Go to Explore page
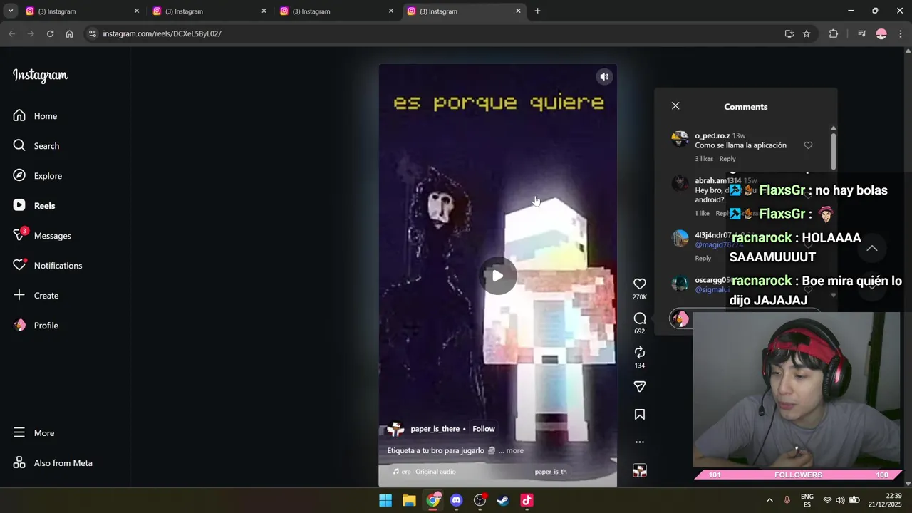This screenshot has height=513, width=912. [38, 176]
